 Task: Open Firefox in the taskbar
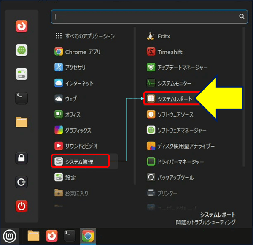pos(51,236)
